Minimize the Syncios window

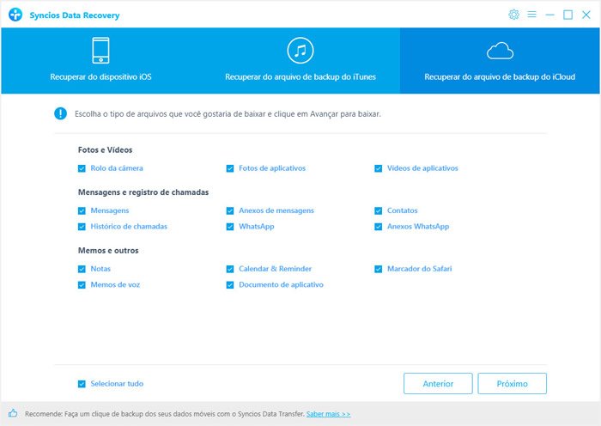point(549,15)
